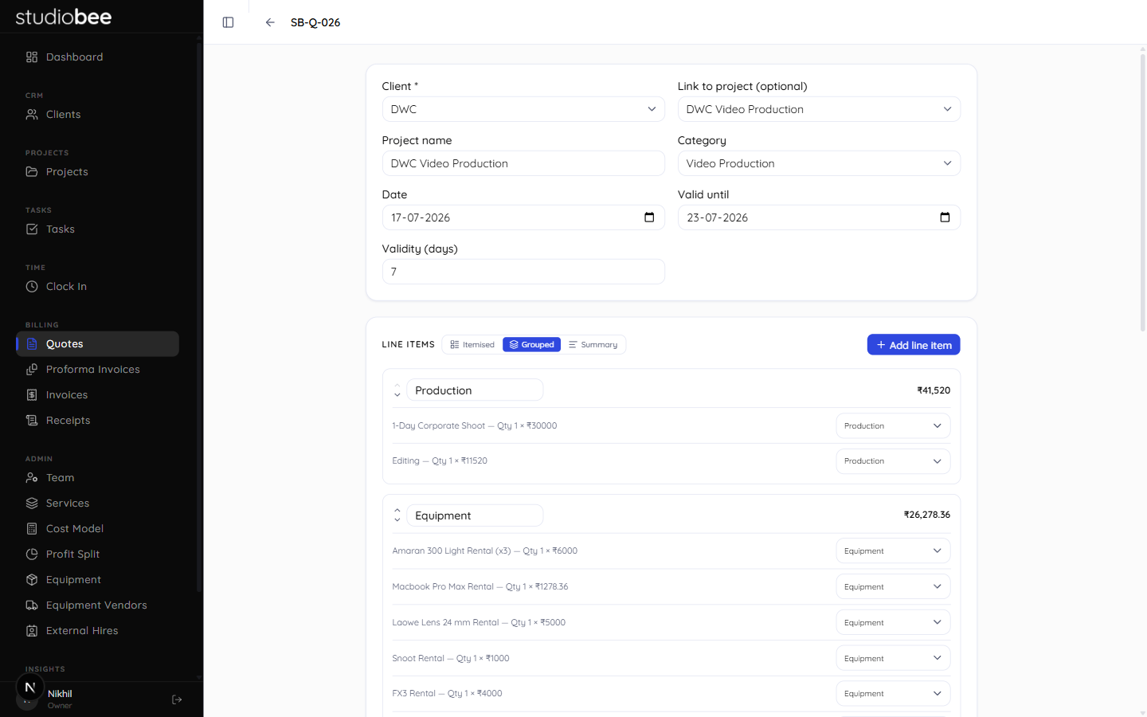This screenshot has height=717, width=1147.
Task: Click the studiobee logo
Action: click(x=64, y=17)
